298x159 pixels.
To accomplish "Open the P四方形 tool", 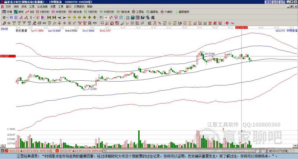I will pos(43,12).
